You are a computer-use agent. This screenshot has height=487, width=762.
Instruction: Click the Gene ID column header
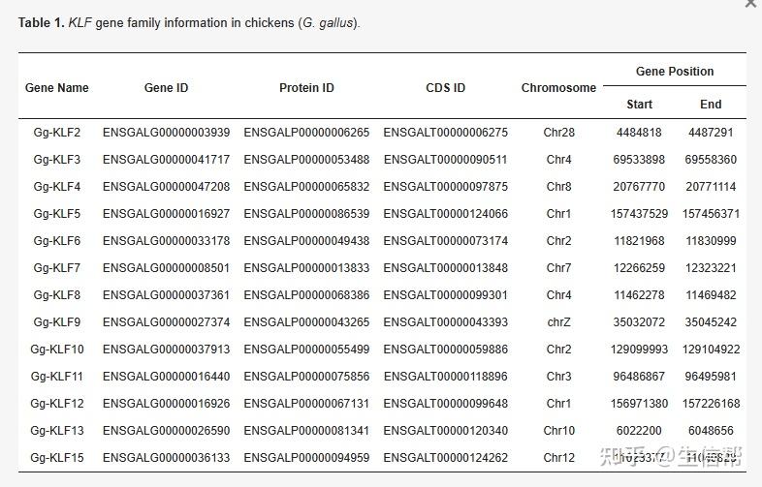click(166, 88)
